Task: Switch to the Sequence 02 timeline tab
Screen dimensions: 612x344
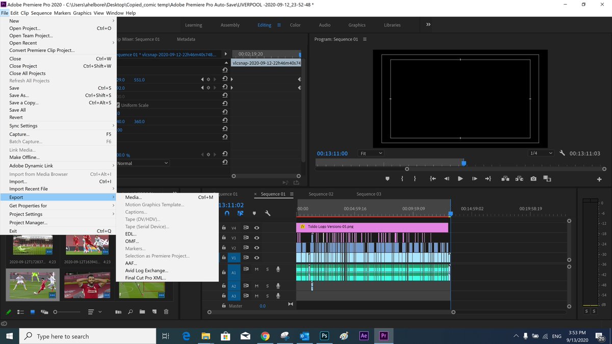Action: pos(321,194)
